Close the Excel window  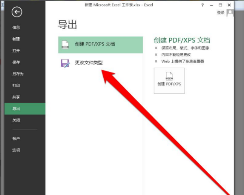point(229,5)
